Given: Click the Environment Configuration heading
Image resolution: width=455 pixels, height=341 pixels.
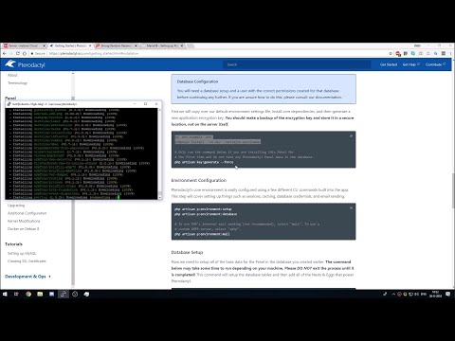Looking at the screenshot, I should 199,180.
